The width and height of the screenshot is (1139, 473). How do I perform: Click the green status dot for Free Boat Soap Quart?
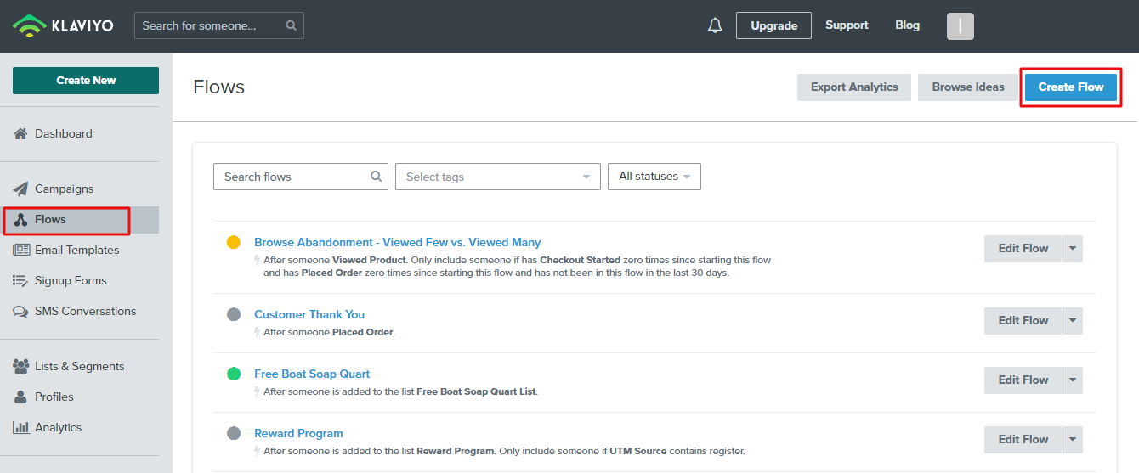coord(234,374)
